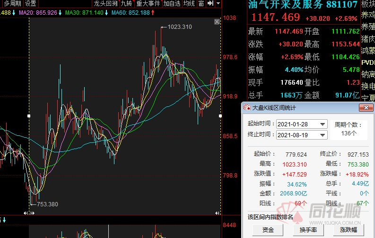Click 加自选 to add to watchlist
This screenshot has width=375, height=238.
pos(172,4)
